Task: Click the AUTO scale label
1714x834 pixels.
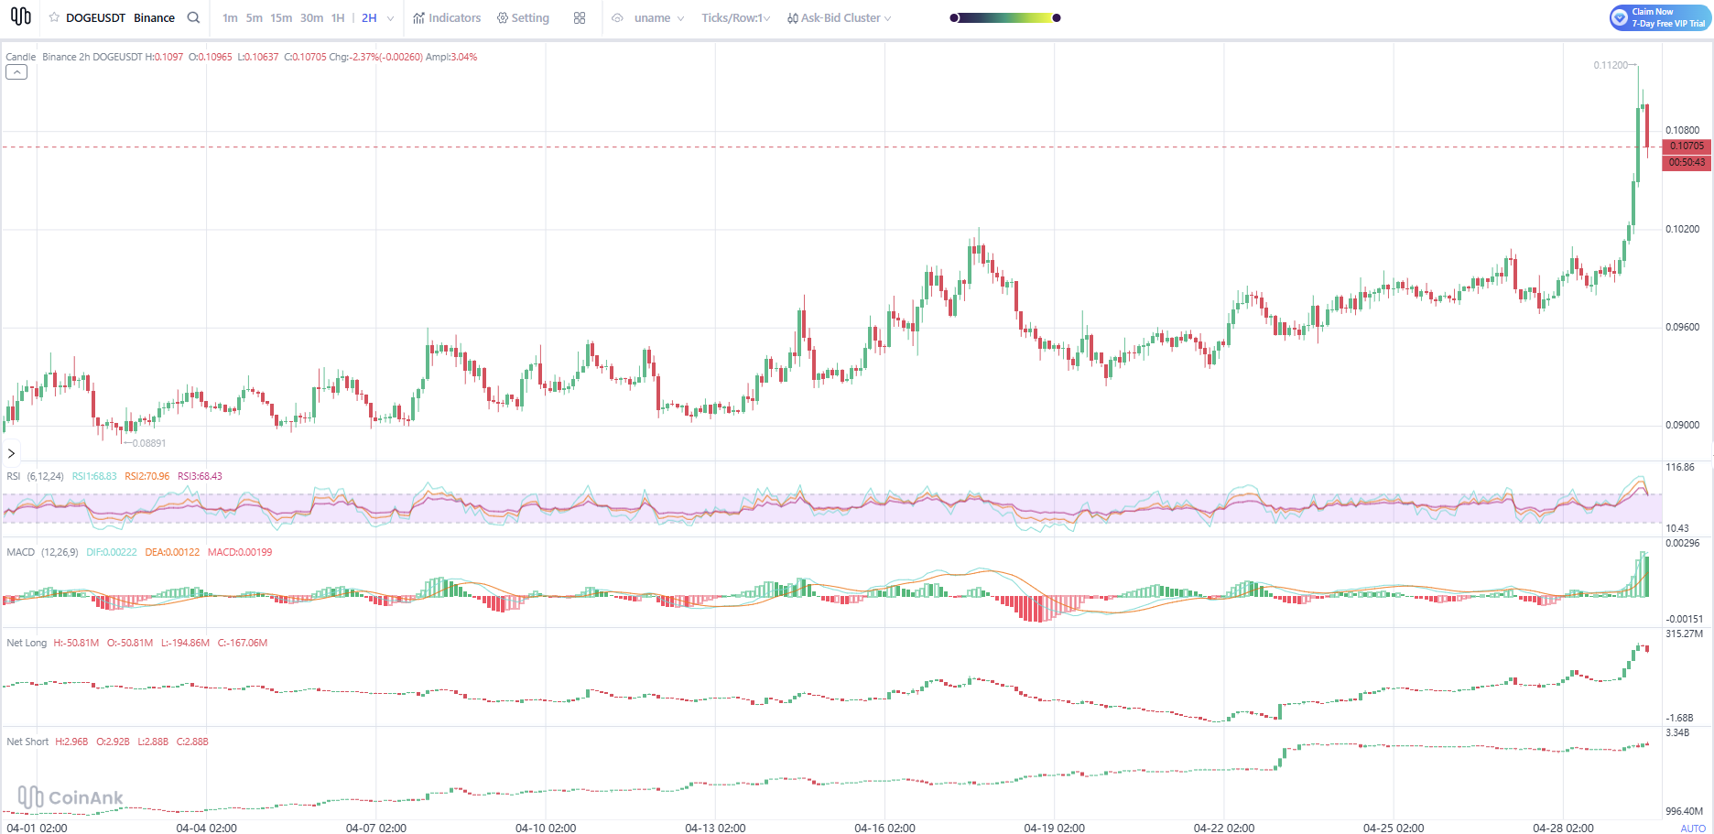Action: pos(1693,828)
